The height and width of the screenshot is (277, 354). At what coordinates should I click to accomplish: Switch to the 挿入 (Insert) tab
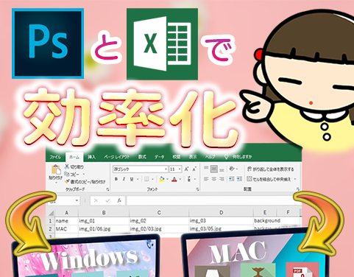tap(91, 157)
